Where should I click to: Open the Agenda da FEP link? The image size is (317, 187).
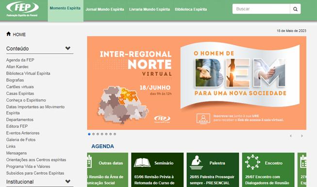[x=20, y=60]
